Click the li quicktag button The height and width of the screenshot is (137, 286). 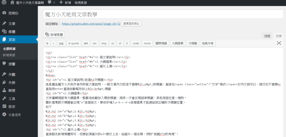(x=127, y=43)
